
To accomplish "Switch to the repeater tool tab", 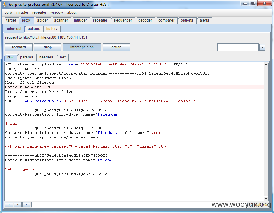I will [100, 20].
